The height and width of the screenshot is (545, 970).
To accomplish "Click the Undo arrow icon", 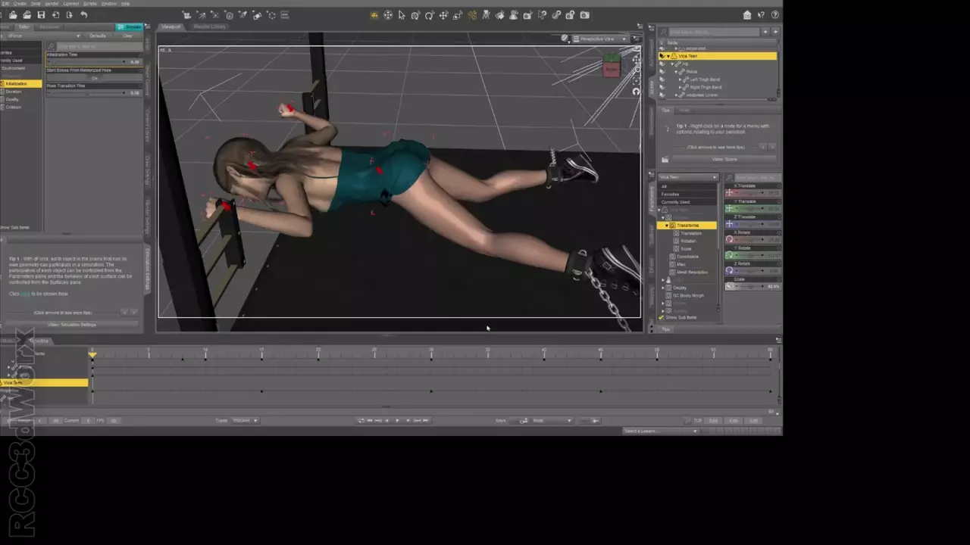I will pos(83,15).
